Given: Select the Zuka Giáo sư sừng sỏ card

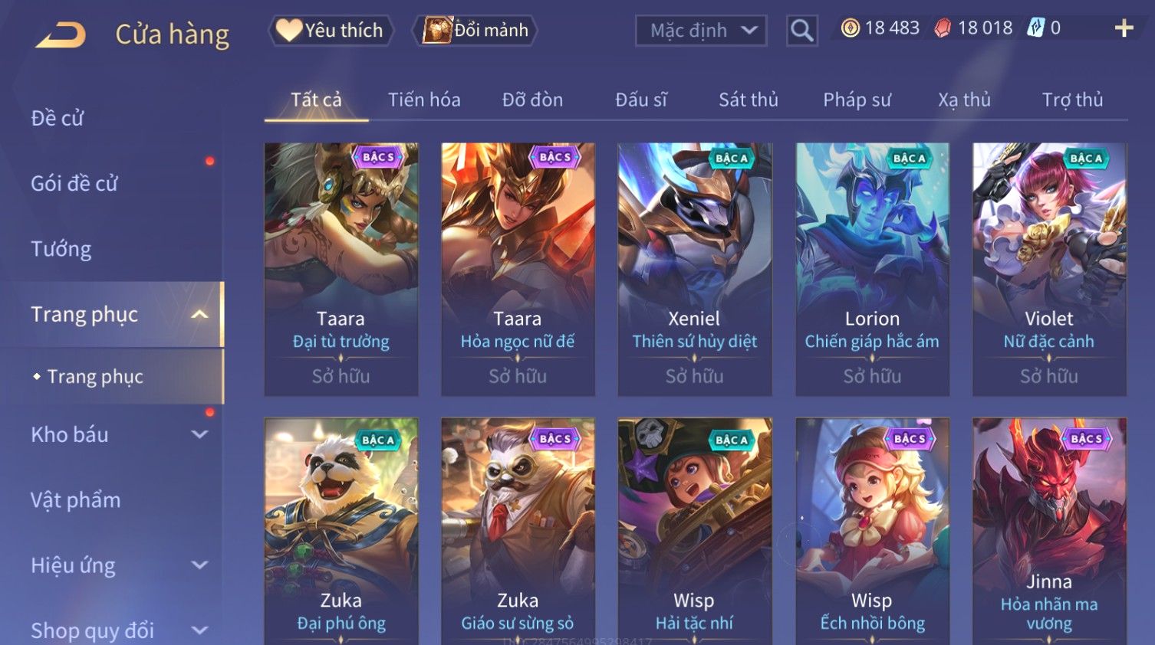Looking at the screenshot, I should (x=518, y=531).
